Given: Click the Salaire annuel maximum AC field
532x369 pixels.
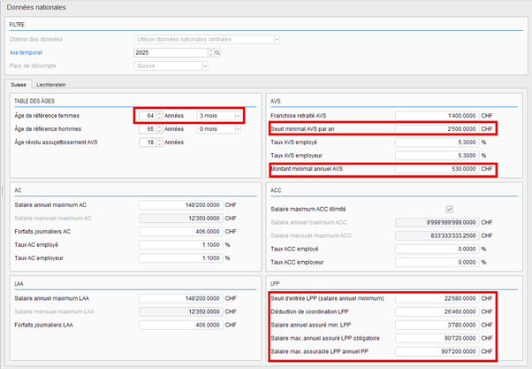Looking at the screenshot, I should (181, 205).
